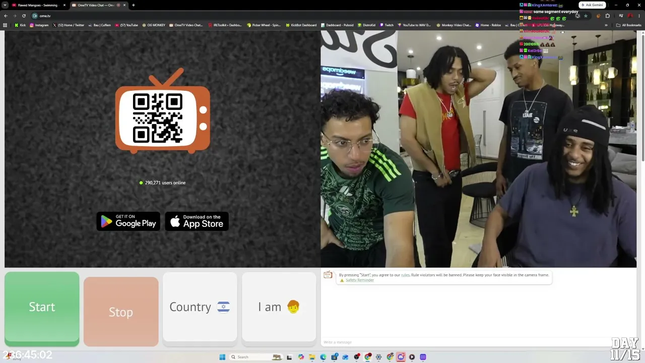Reload the current page
Viewport: 645px width, 363px height.
24,16
